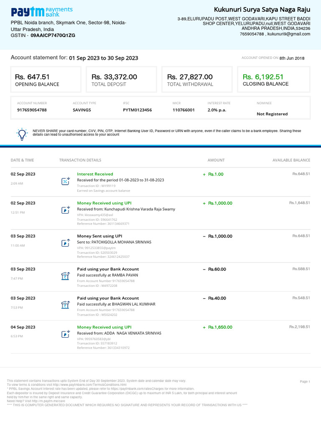The height and width of the screenshot is (428, 321).
Task: Click the IFSC code PYTM0123456
Action: point(137,110)
